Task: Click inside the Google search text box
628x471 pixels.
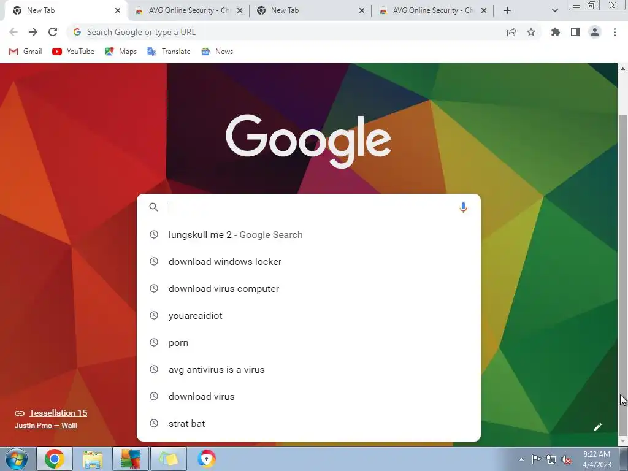Action: (310, 207)
